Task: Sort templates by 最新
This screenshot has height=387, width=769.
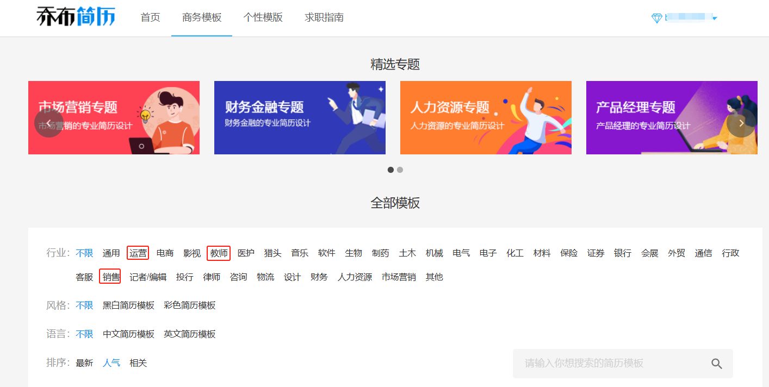Action: pos(84,363)
